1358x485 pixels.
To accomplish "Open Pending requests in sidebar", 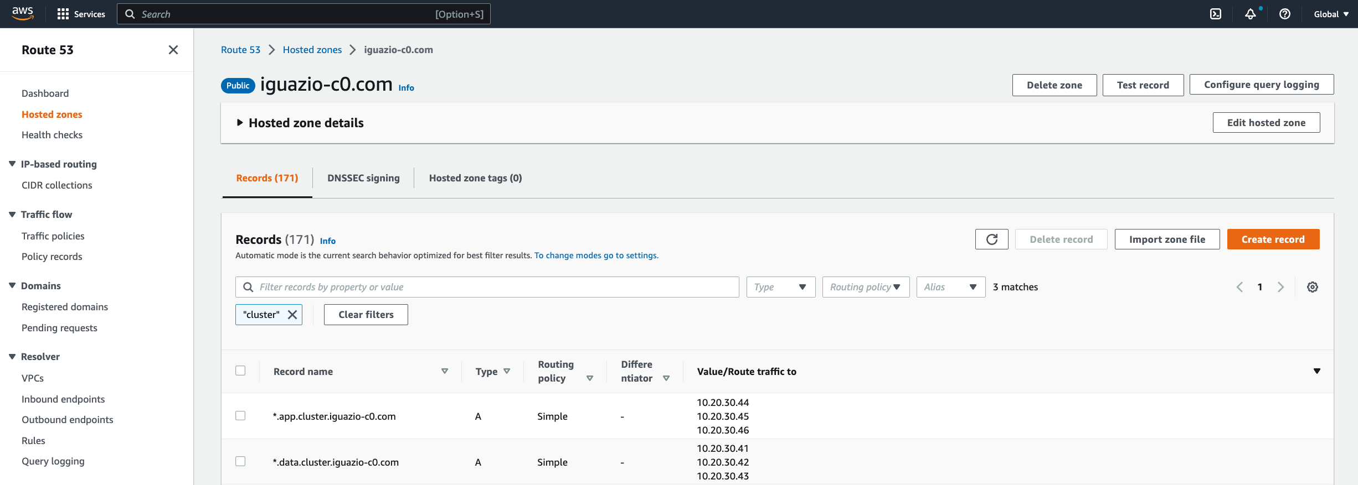I will pyautogui.click(x=59, y=328).
